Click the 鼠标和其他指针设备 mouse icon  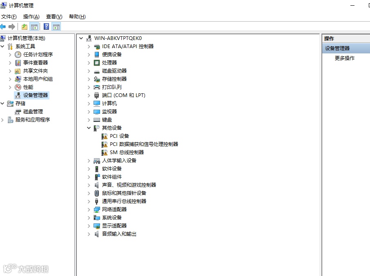[96, 193]
